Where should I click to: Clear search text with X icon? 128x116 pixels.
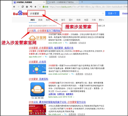pyautogui.click(x=103, y=13)
